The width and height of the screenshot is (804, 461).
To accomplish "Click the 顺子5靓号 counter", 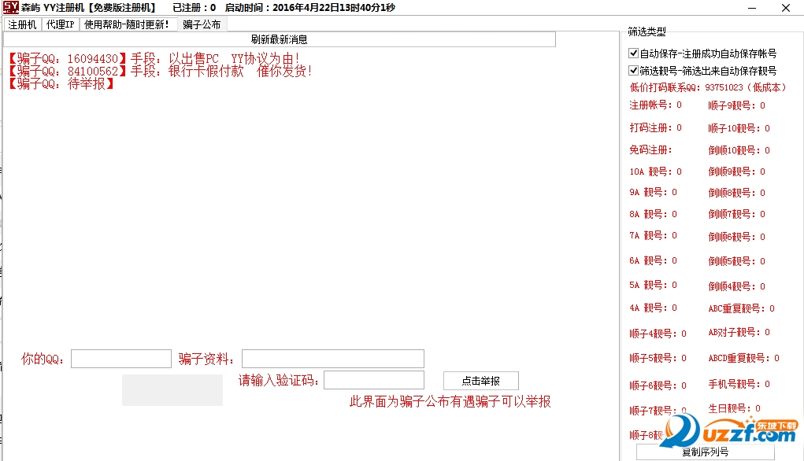I will [x=658, y=358].
